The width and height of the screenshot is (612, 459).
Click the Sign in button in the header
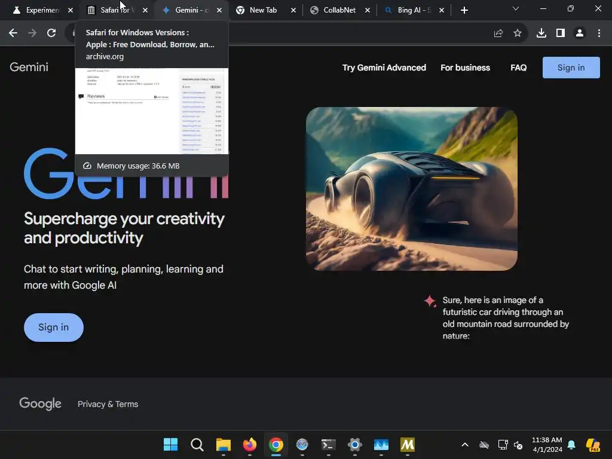[571, 68]
